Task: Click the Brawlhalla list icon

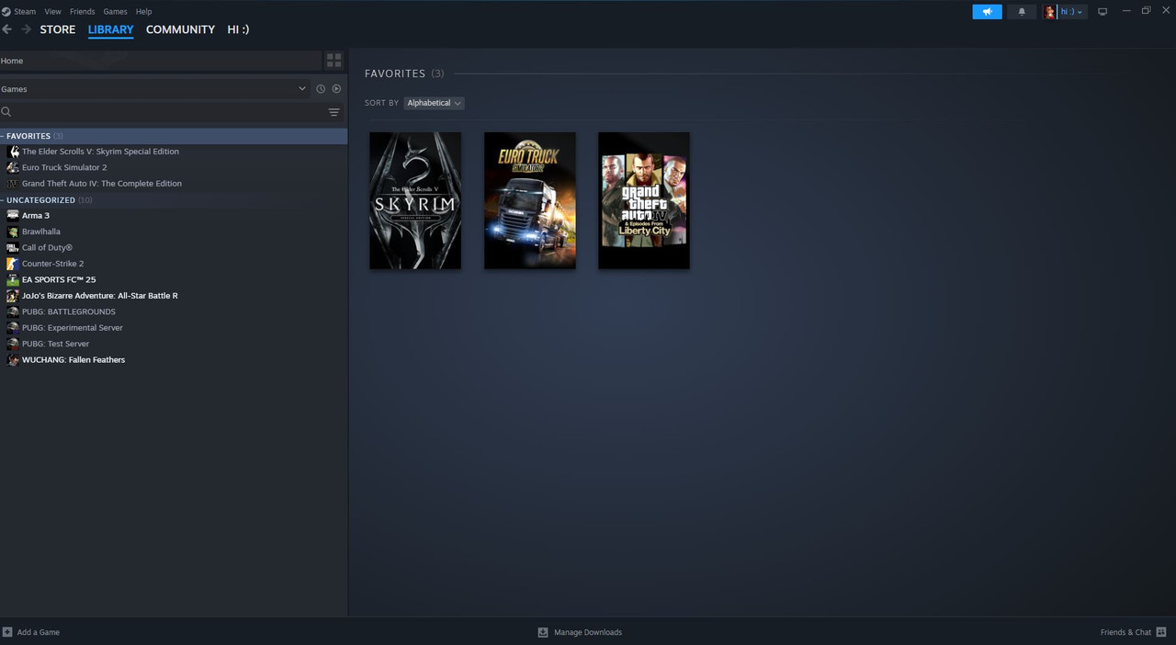Action: click(13, 232)
